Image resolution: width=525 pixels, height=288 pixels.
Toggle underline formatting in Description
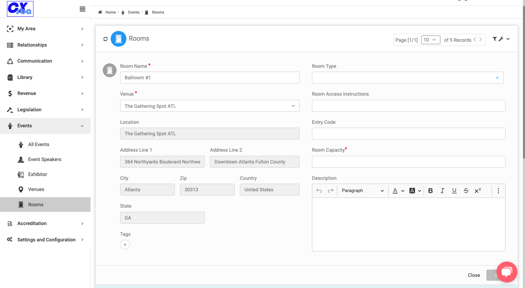(454, 191)
